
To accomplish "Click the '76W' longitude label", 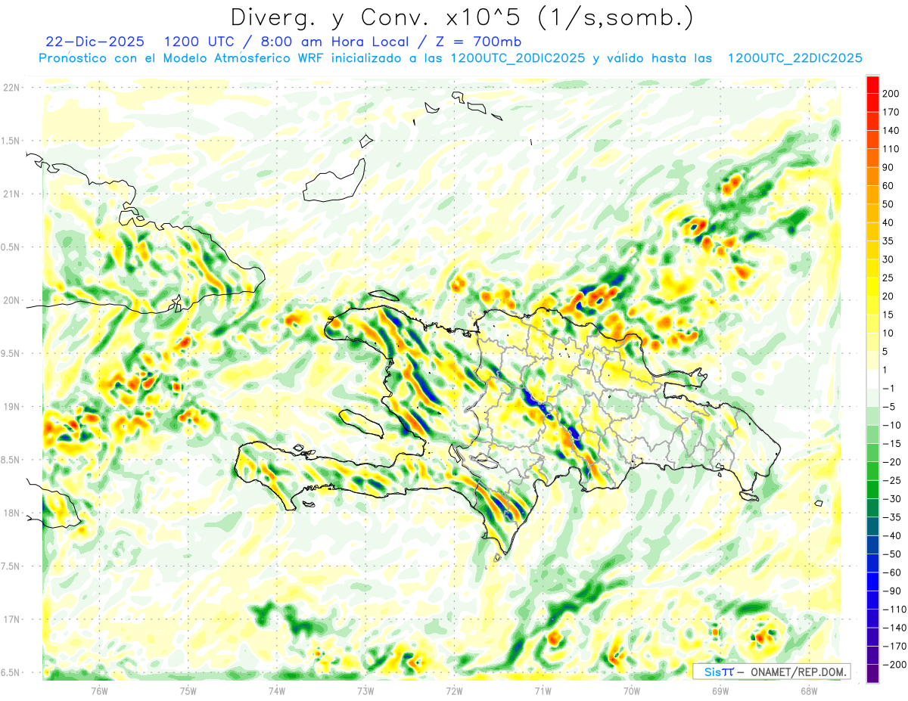I will point(99,690).
